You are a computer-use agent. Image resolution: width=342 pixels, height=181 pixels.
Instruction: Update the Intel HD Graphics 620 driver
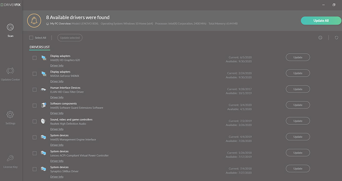tap(298, 57)
